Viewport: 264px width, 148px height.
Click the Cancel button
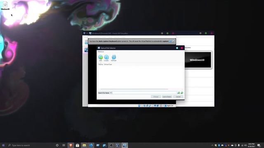pyautogui.click(x=178, y=97)
